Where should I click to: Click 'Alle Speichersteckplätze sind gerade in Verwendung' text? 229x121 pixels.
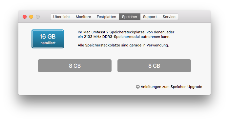click(123, 45)
